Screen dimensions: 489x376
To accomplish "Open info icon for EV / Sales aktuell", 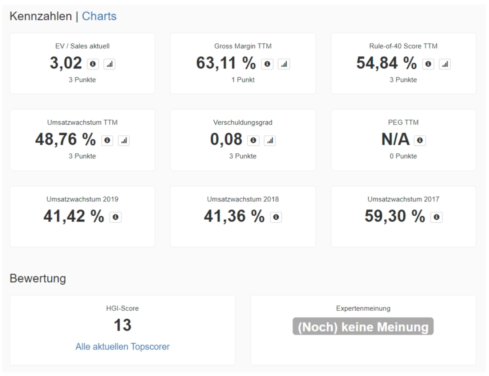I will (x=93, y=64).
